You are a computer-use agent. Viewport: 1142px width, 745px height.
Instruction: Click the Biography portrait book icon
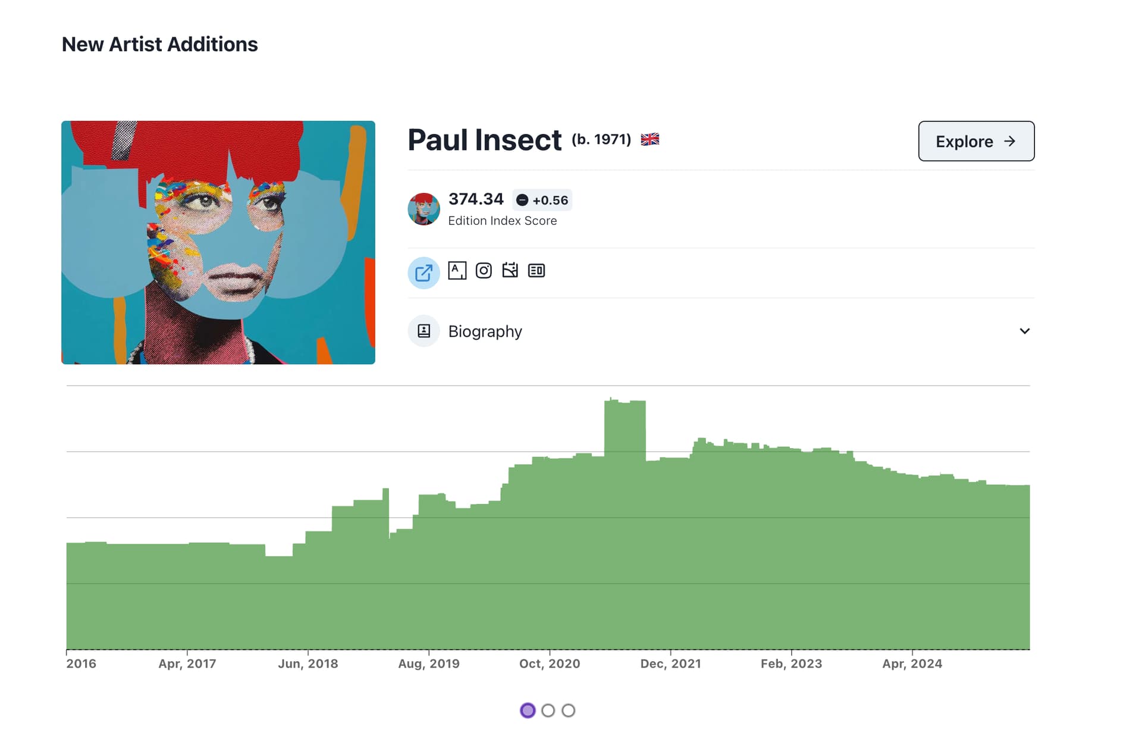pos(423,331)
